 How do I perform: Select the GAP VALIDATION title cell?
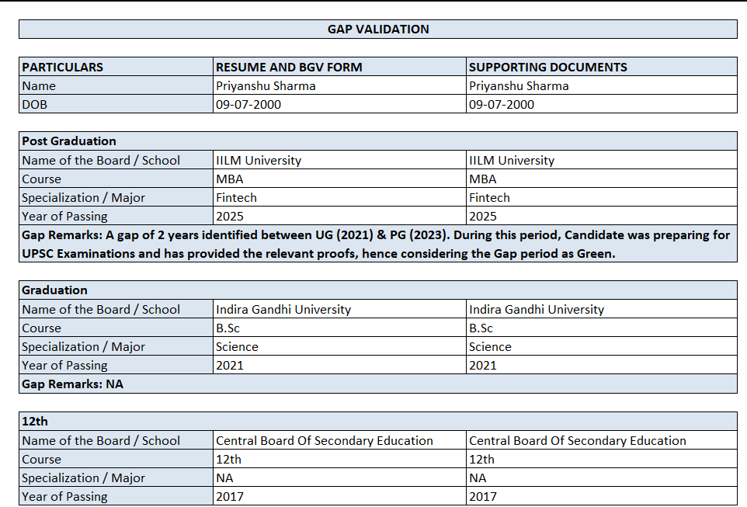click(x=378, y=29)
